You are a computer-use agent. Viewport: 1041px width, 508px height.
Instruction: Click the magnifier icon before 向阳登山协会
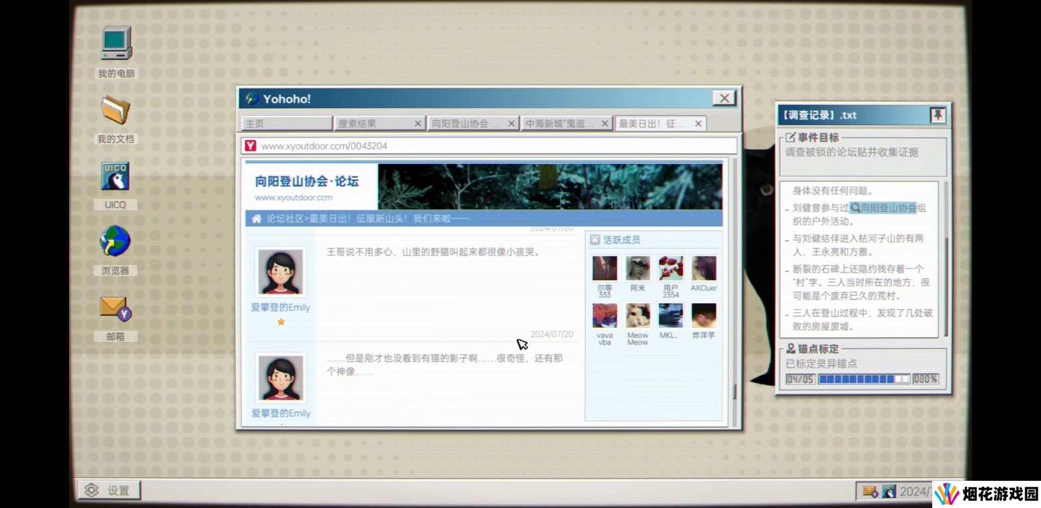855,208
